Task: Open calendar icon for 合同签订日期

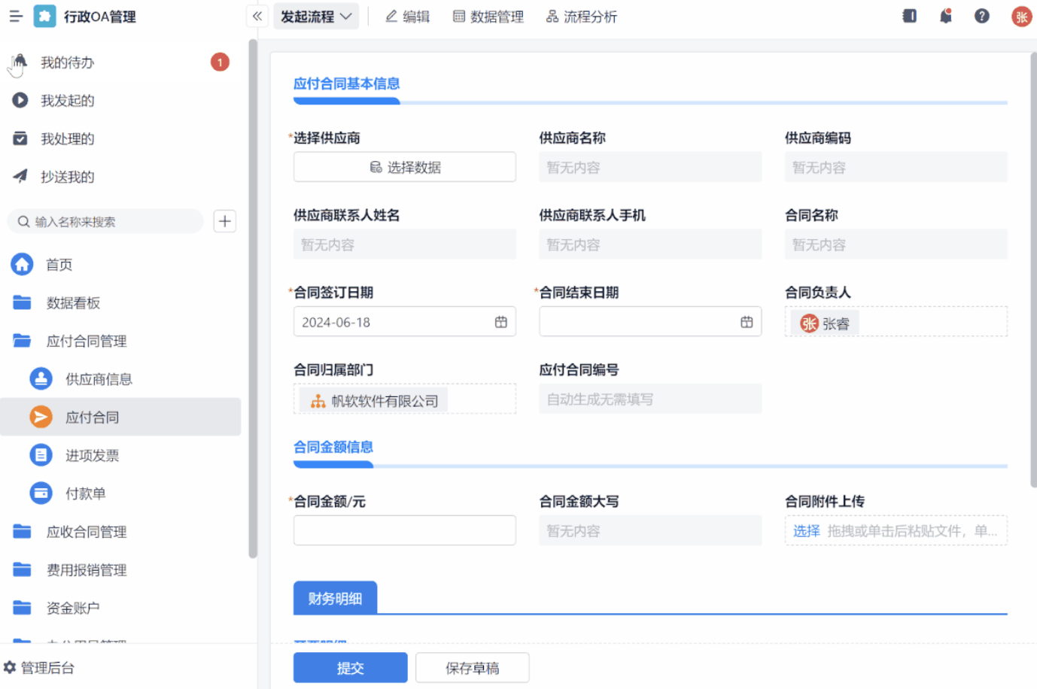Action: point(500,322)
